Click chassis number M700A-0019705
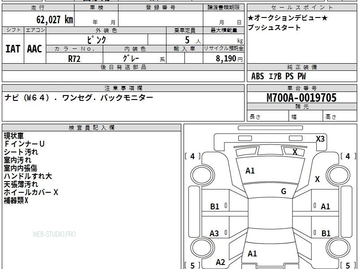 (x=302, y=98)
